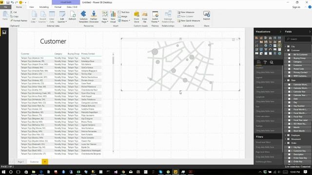Open Cortana search circle on taskbar
312x175 pixels.
pos(11,172)
